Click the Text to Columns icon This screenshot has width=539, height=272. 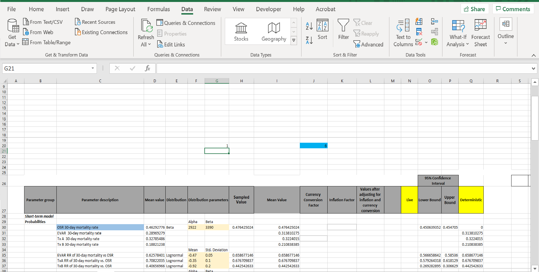coord(403,32)
